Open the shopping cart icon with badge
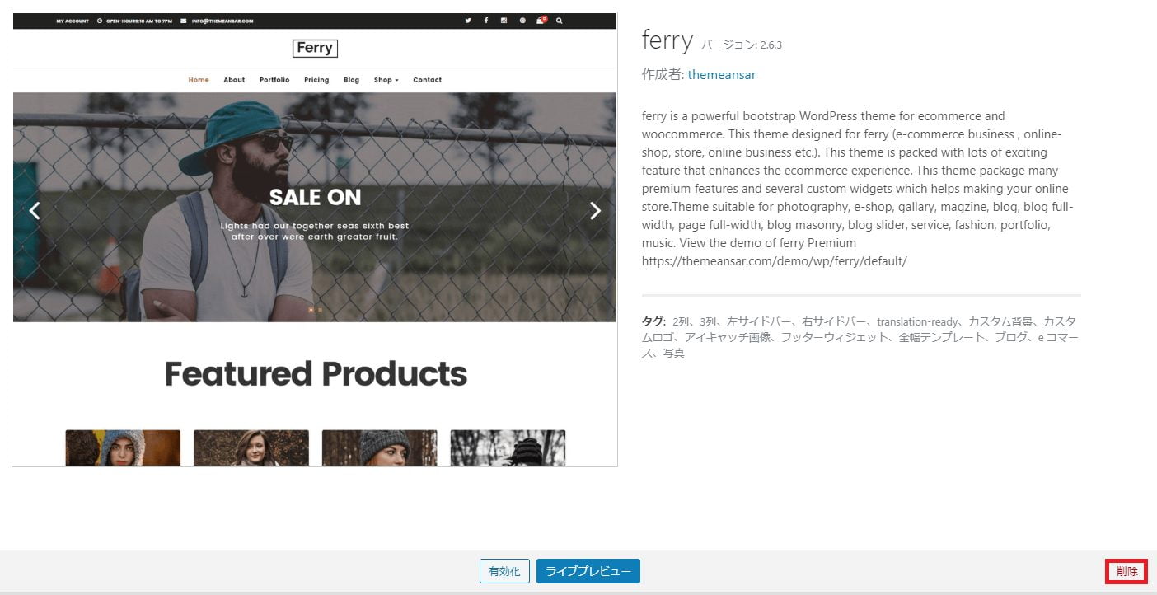The height and width of the screenshot is (595, 1157). [x=541, y=21]
